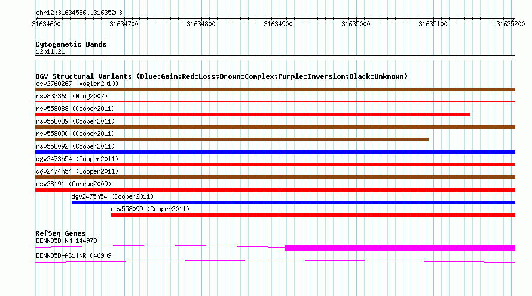Click ruler position 31634700
The height and width of the screenshot is (296, 532).
[x=124, y=24]
